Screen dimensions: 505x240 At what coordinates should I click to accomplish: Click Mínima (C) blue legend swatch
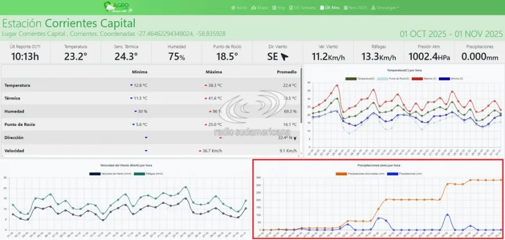[444, 79]
